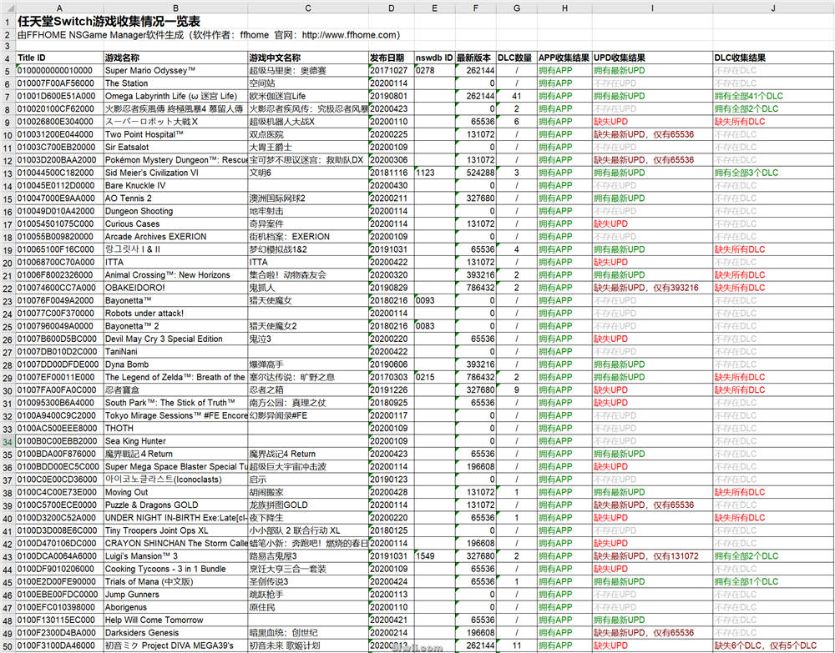Select the Super Mario Odyssey cell
The width and height of the screenshot is (835, 653).
[x=175, y=70]
